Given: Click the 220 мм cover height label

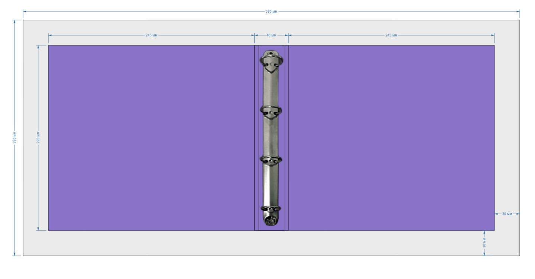Looking at the screenshot, I should coord(38,138).
